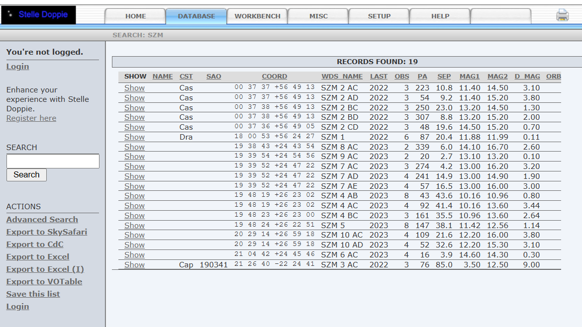Click the printer icon
582x327 pixels.
pos(562,15)
